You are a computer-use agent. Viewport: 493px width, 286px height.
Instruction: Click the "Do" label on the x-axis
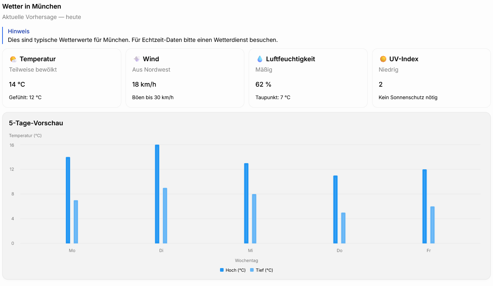340,251
